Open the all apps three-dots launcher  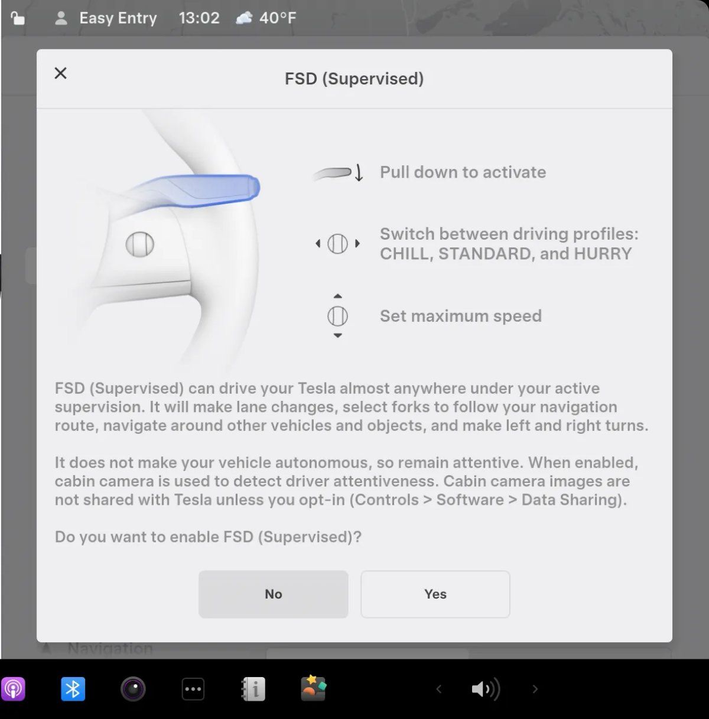[x=193, y=689]
